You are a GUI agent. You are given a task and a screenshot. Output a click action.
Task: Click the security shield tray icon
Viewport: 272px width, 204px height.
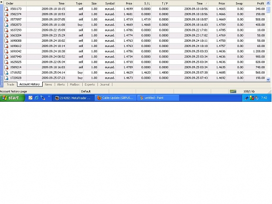pyautogui.click(x=252, y=98)
